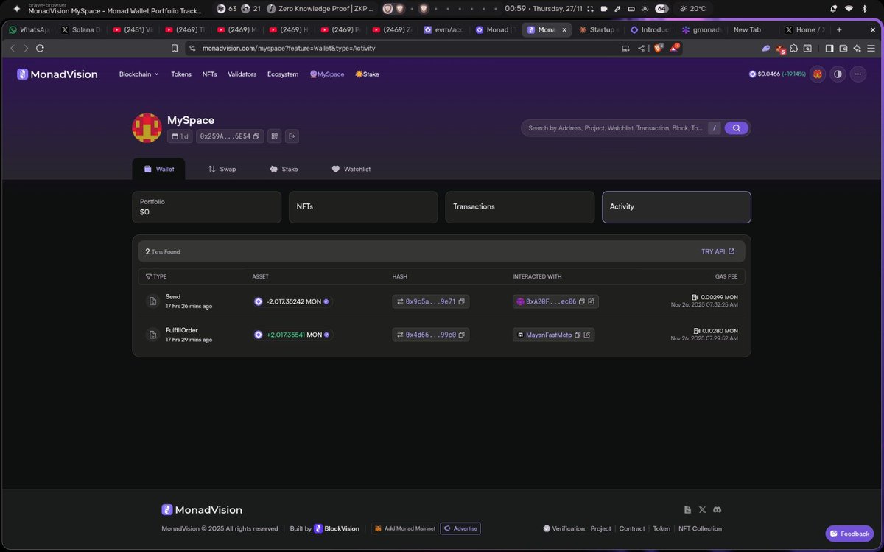Open the Ecosystem navigation link

click(x=283, y=74)
